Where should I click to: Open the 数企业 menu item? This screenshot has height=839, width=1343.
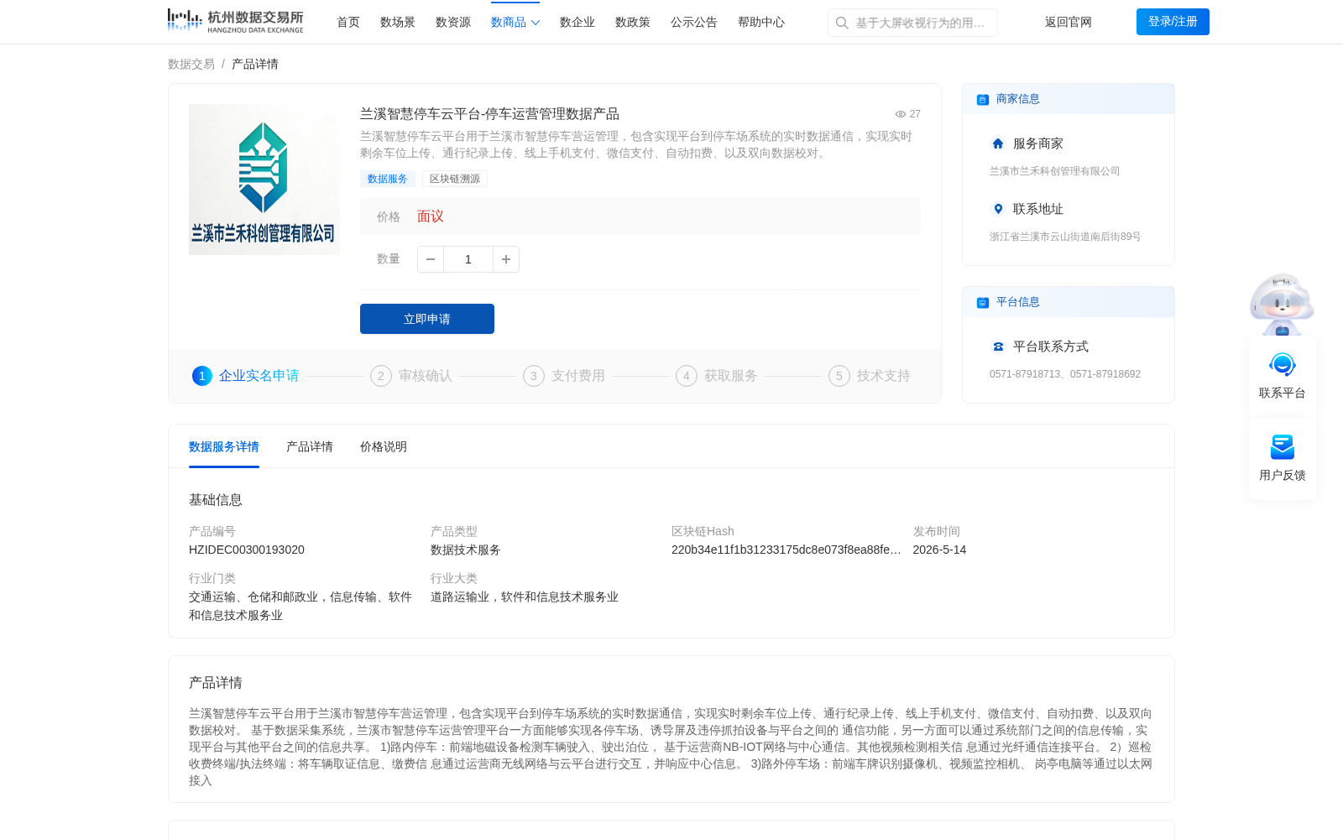click(577, 23)
